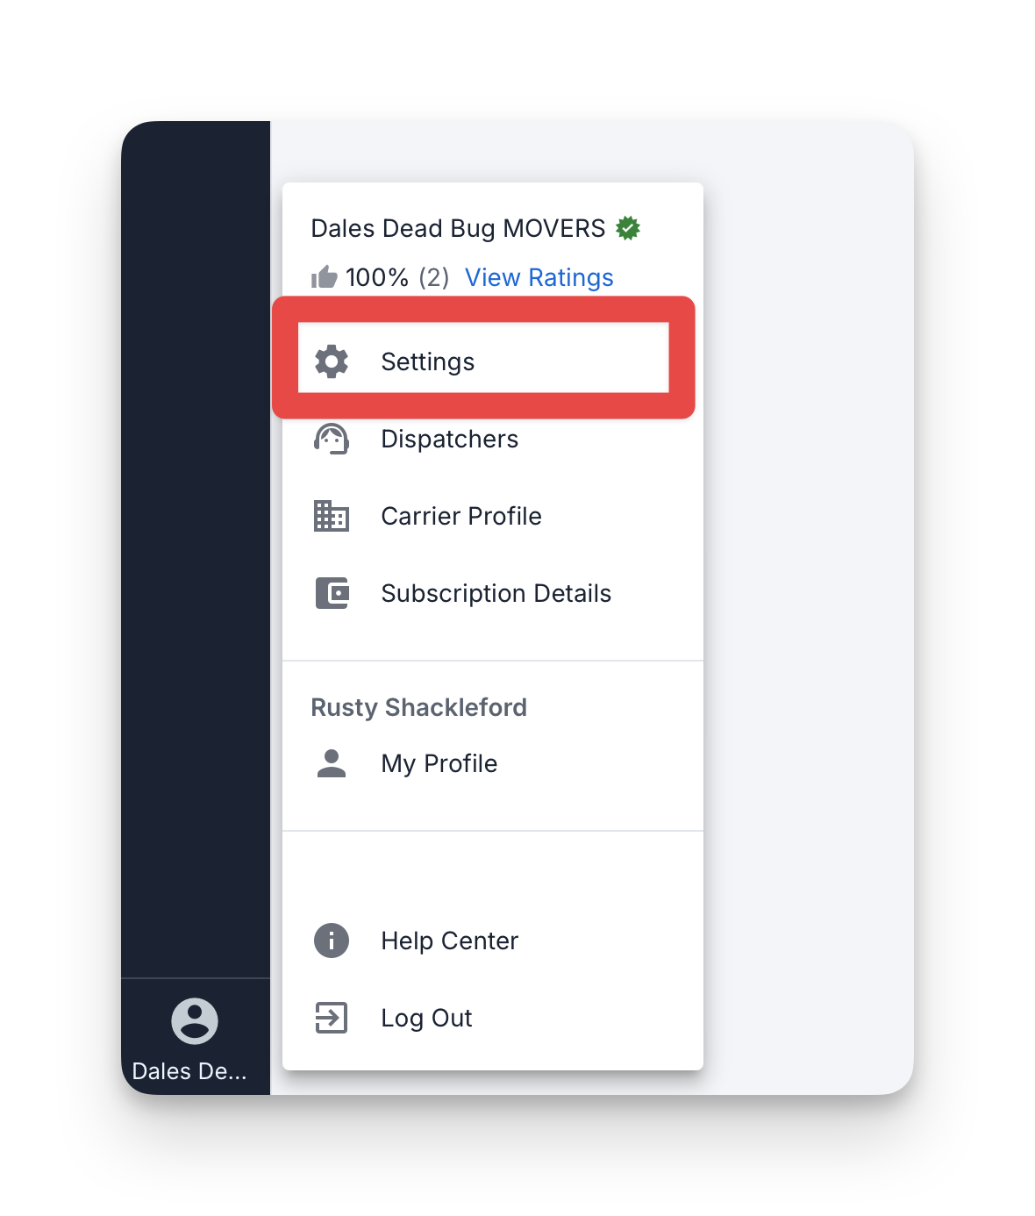Viewport: 1035px width, 1216px height.
Task: Open the Help Center entry
Action: click(493, 941)
